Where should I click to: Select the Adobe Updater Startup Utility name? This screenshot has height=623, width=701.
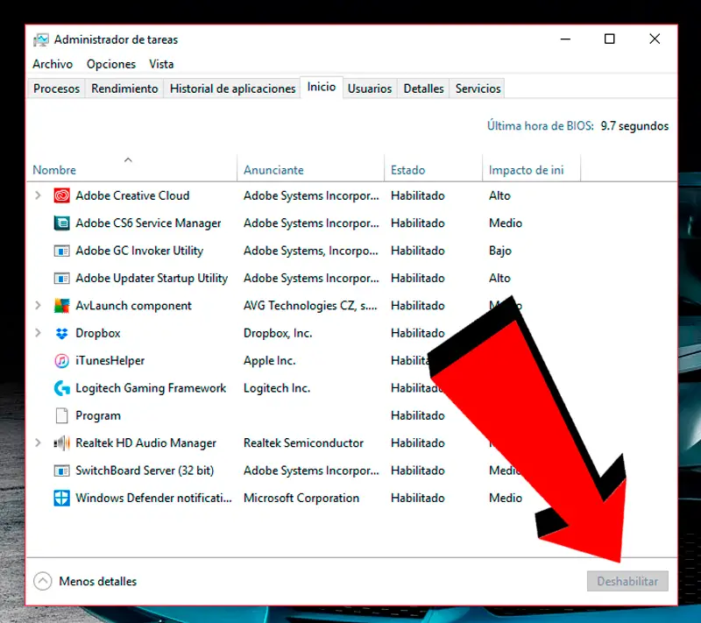[152, 278]
